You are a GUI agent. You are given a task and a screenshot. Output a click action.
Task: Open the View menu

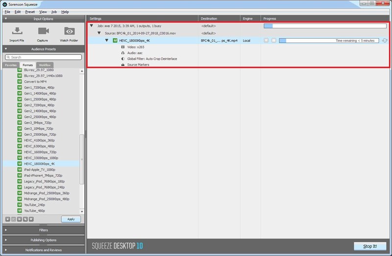point(43,12)
